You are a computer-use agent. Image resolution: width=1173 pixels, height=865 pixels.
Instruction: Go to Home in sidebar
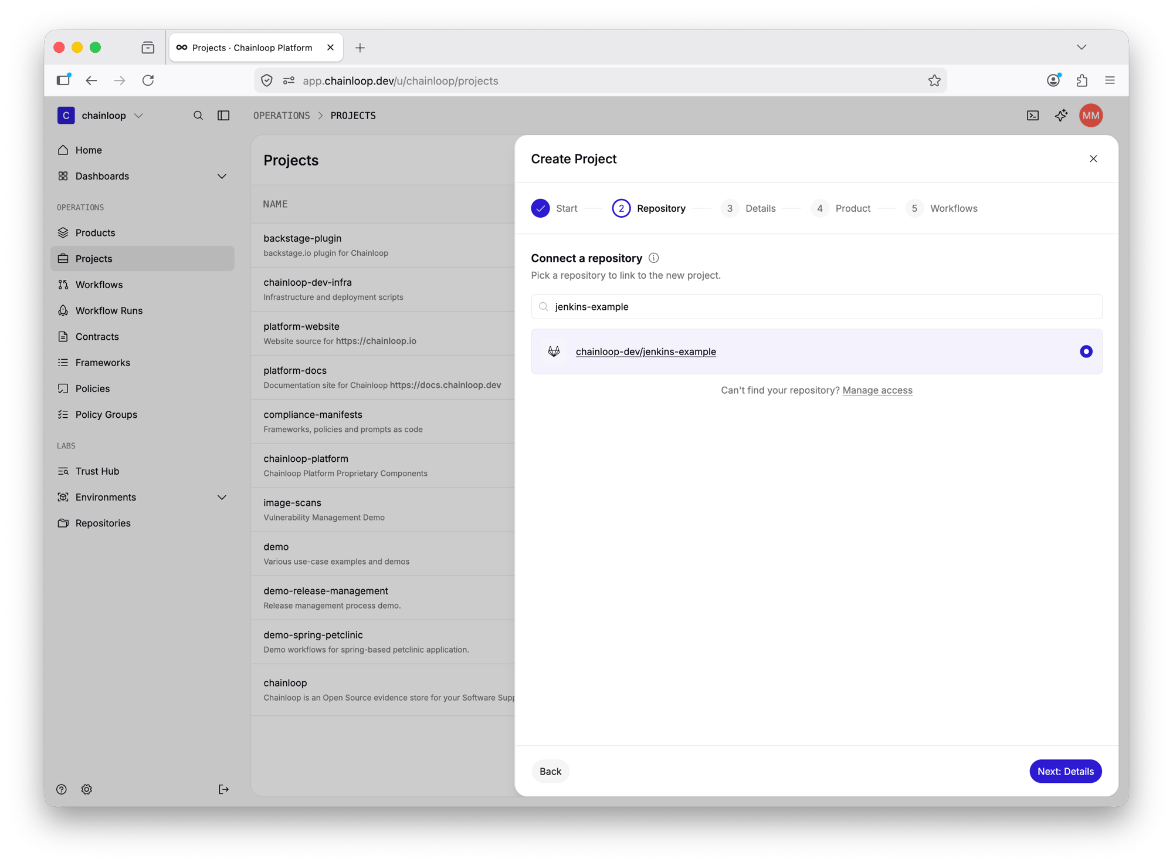coord(142,150)
